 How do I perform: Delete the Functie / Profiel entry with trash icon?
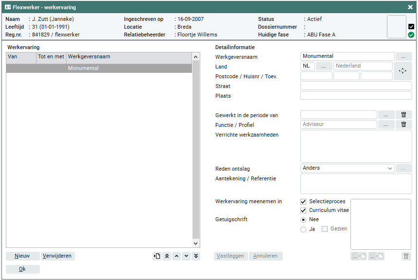tap(403, 124)
